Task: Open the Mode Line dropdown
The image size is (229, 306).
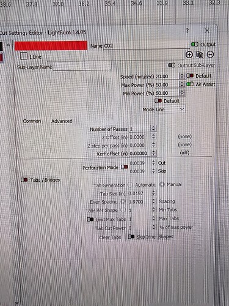Action: [x=170, y=110]
